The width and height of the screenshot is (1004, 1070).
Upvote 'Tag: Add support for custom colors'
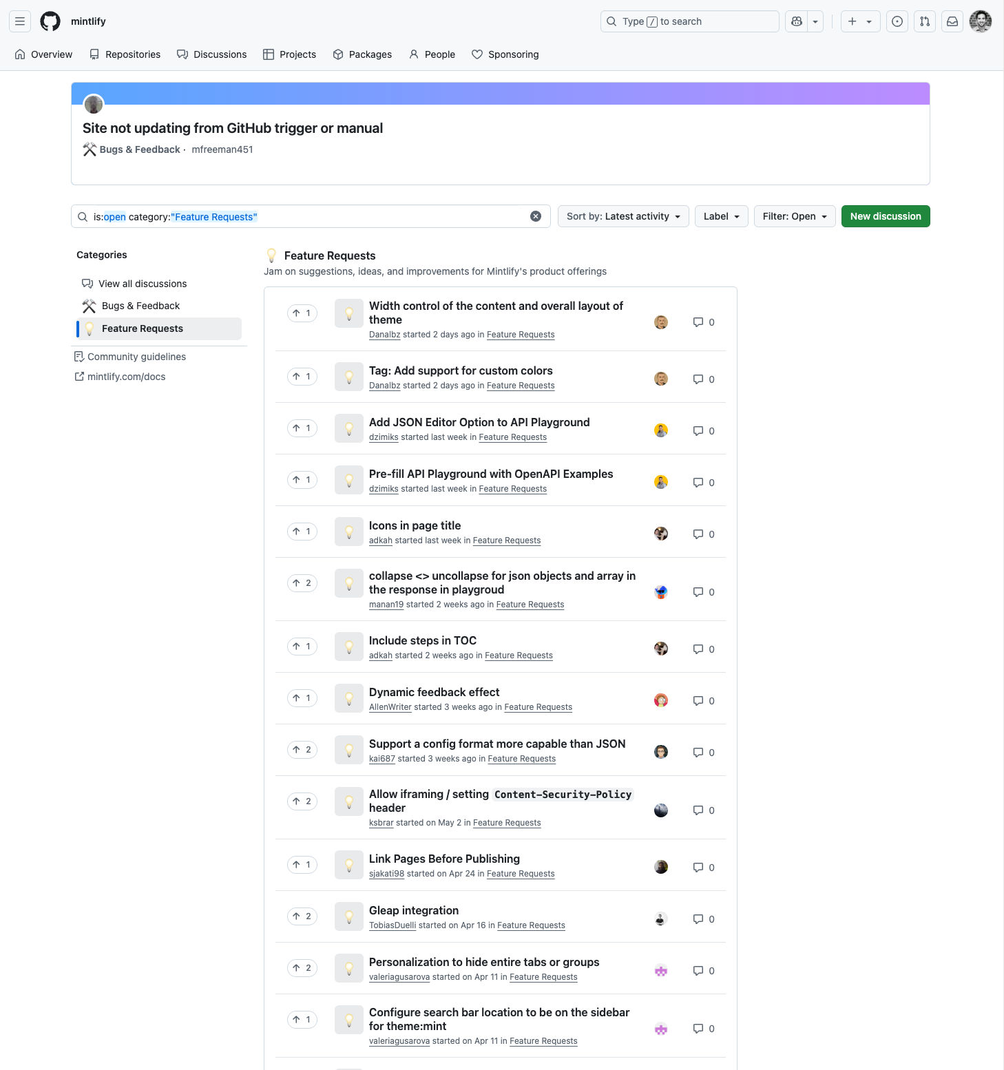[302, 377]
